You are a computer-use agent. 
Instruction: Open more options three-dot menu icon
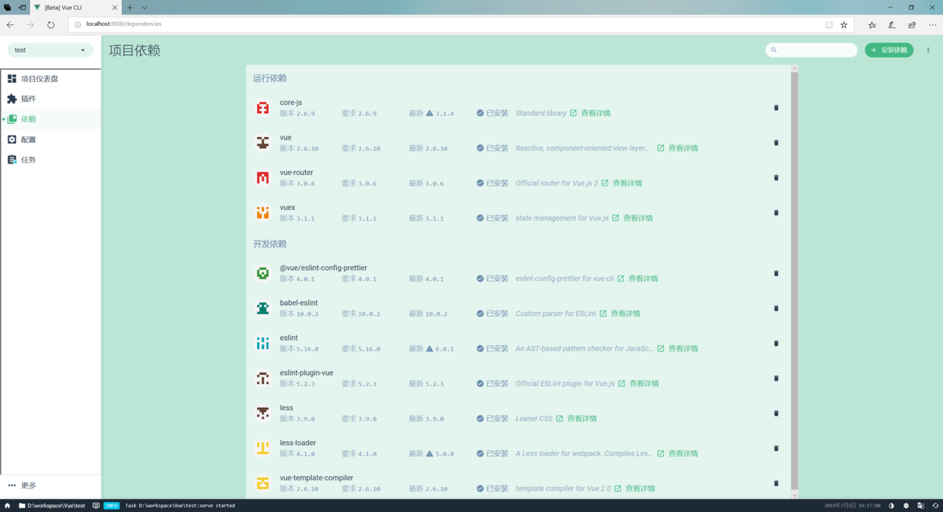pos(928,50)
